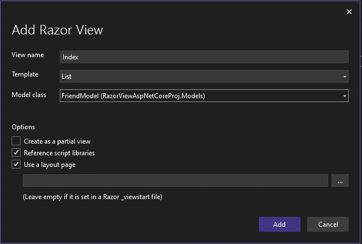Focus the empty layout page path field

(x=175, y=181)
